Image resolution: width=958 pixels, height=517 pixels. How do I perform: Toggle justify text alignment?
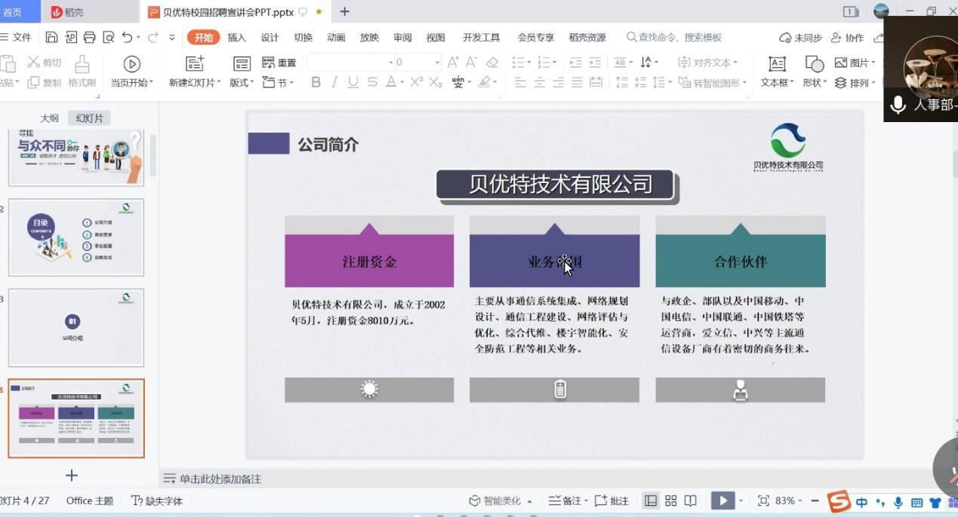pyautogui.click(x=577, y=82)
